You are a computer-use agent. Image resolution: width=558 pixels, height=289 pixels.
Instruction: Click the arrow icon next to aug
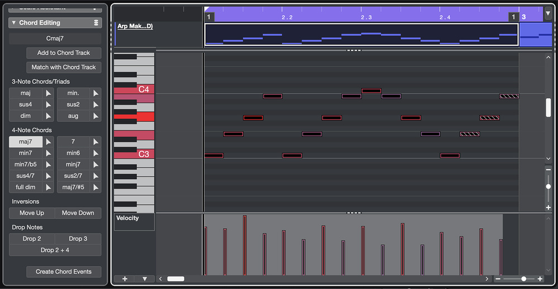[96, 116]
